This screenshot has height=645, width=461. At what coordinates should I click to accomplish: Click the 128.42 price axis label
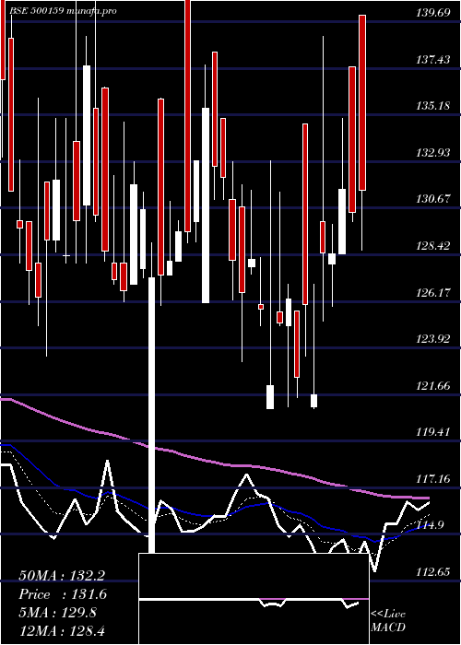tap(433, 246)
